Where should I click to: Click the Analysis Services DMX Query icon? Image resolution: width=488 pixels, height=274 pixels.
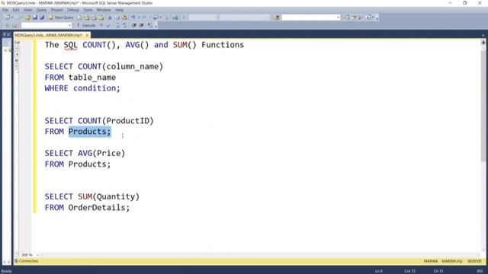[94, 18]
